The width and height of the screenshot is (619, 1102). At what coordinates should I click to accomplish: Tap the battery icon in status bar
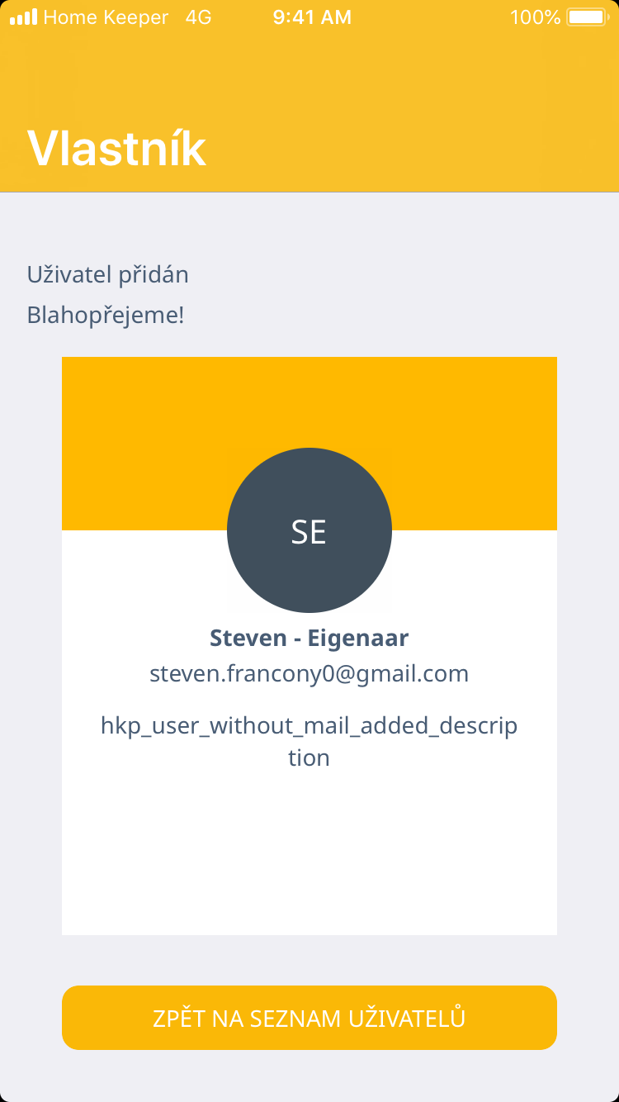click(x=587, y=17)
